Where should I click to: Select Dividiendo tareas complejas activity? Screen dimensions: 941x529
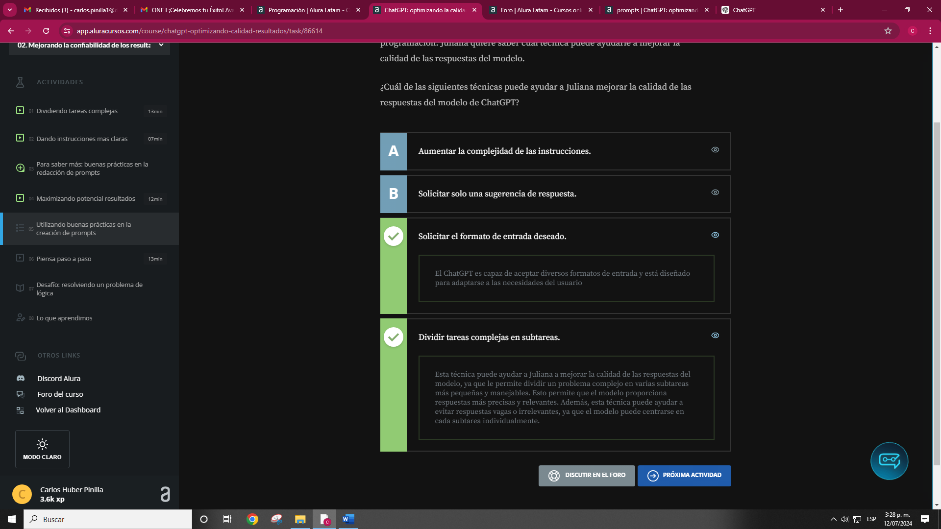[77, 110]
